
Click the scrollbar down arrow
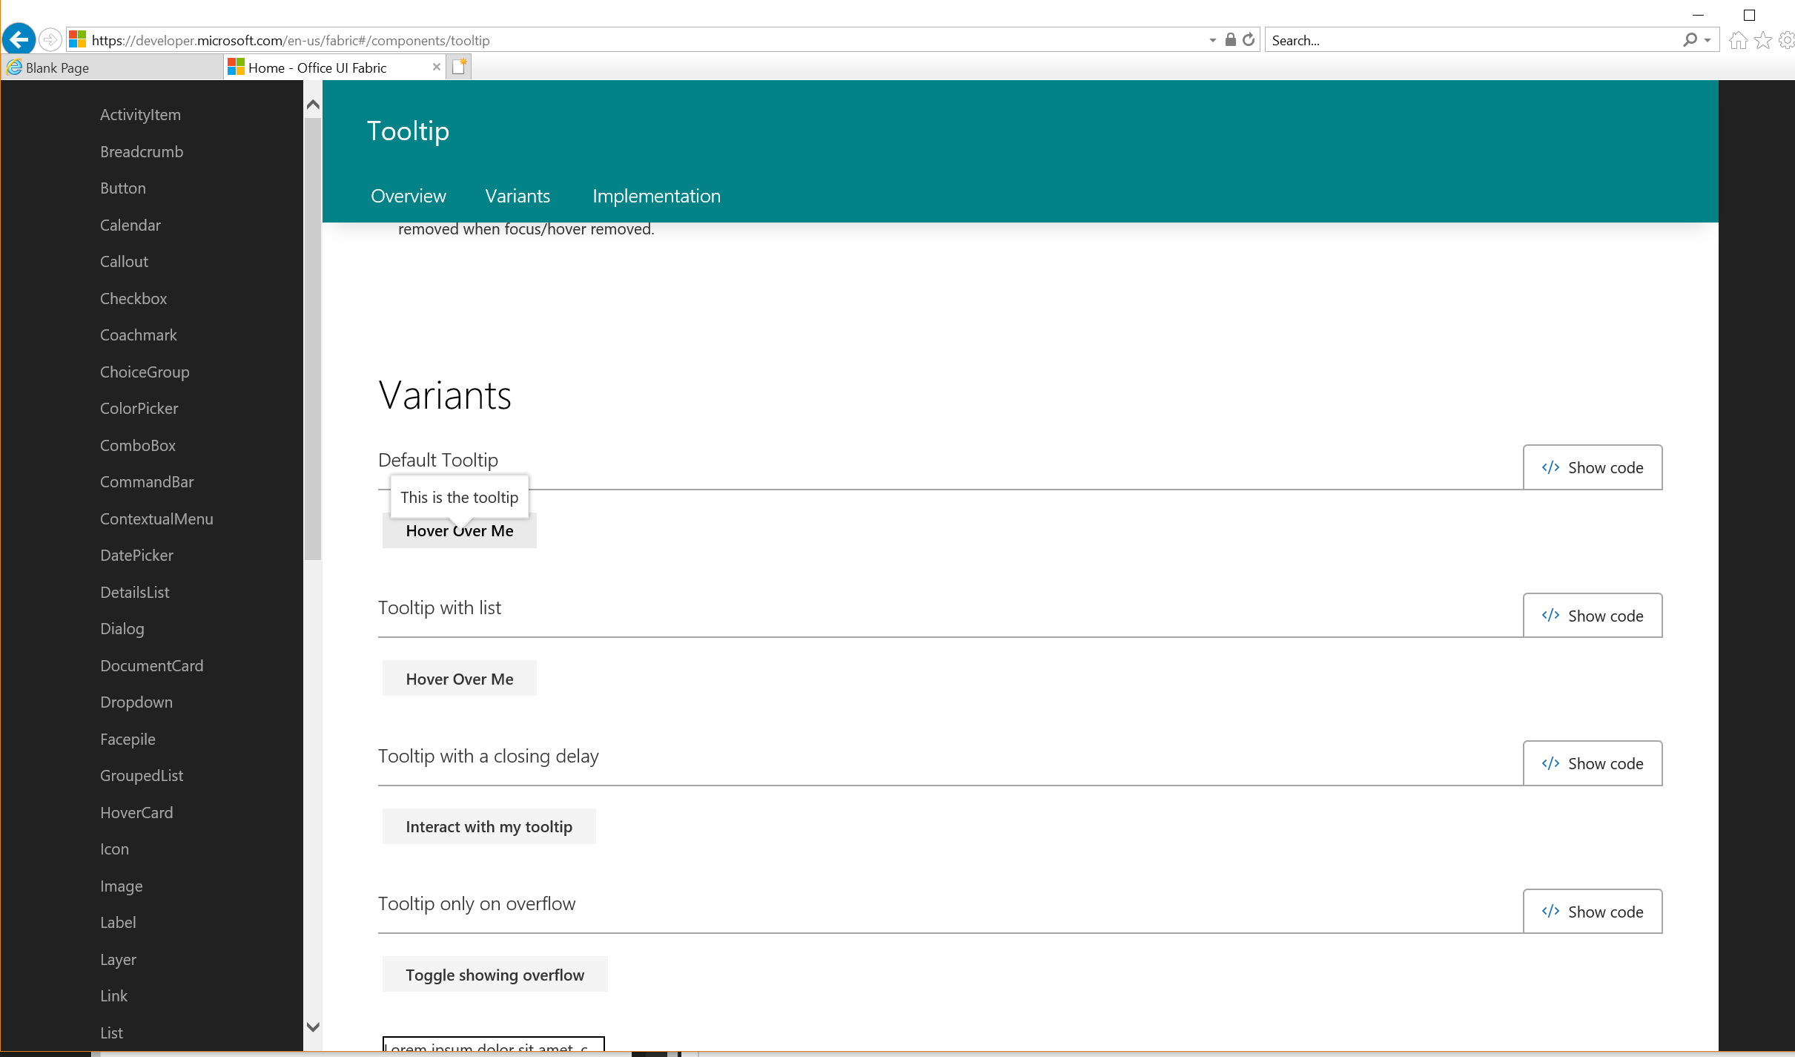[x=313, y=1027]
